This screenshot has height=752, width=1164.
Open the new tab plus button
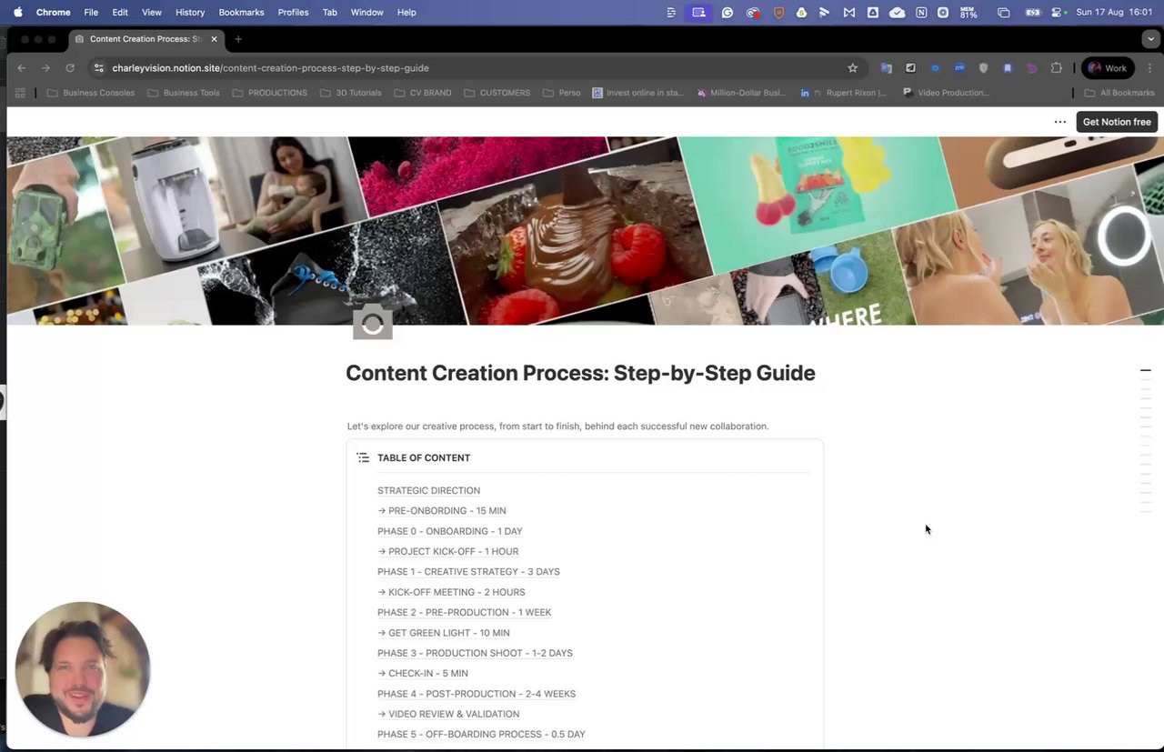(238, 39)
